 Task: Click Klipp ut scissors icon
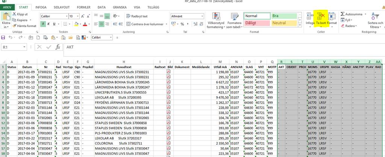tap(14, 14)
